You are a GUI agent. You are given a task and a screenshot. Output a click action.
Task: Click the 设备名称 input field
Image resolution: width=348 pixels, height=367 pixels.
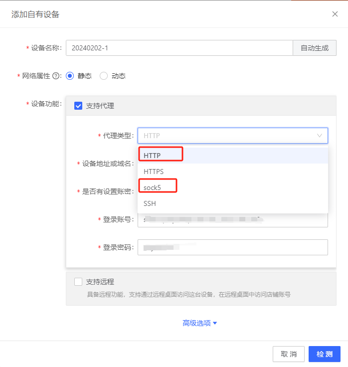pyautogui.click(x=178, y=48)
